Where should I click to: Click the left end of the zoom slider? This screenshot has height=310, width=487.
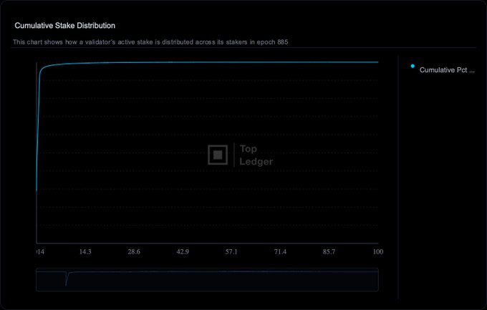[37, 279]
